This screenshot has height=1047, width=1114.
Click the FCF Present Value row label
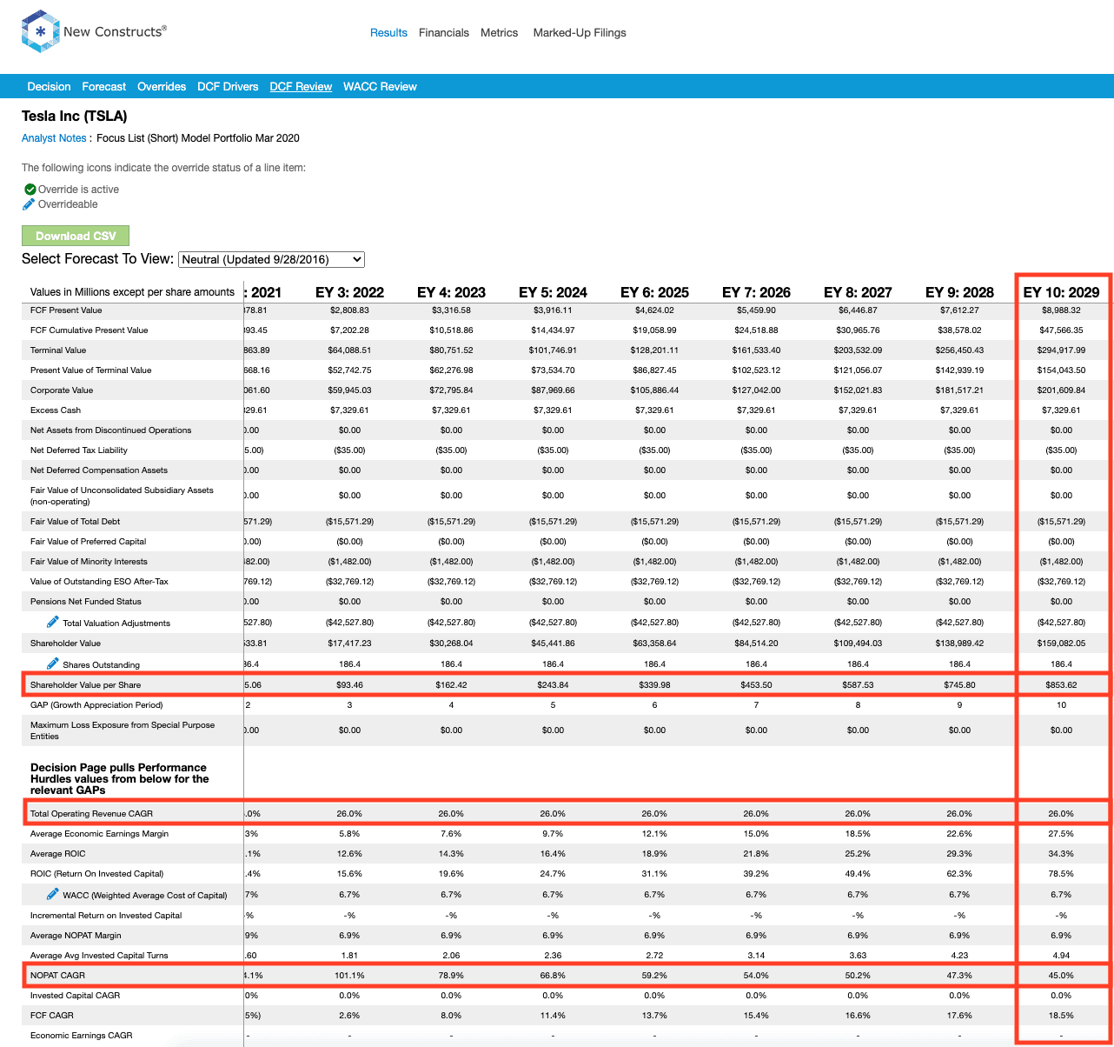click(66, 310)
